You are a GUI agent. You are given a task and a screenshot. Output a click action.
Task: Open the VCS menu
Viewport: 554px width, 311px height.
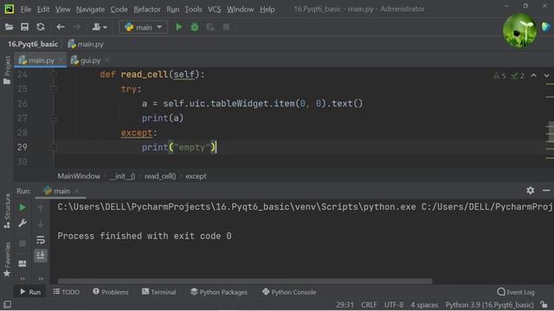(x=214, y=10)
